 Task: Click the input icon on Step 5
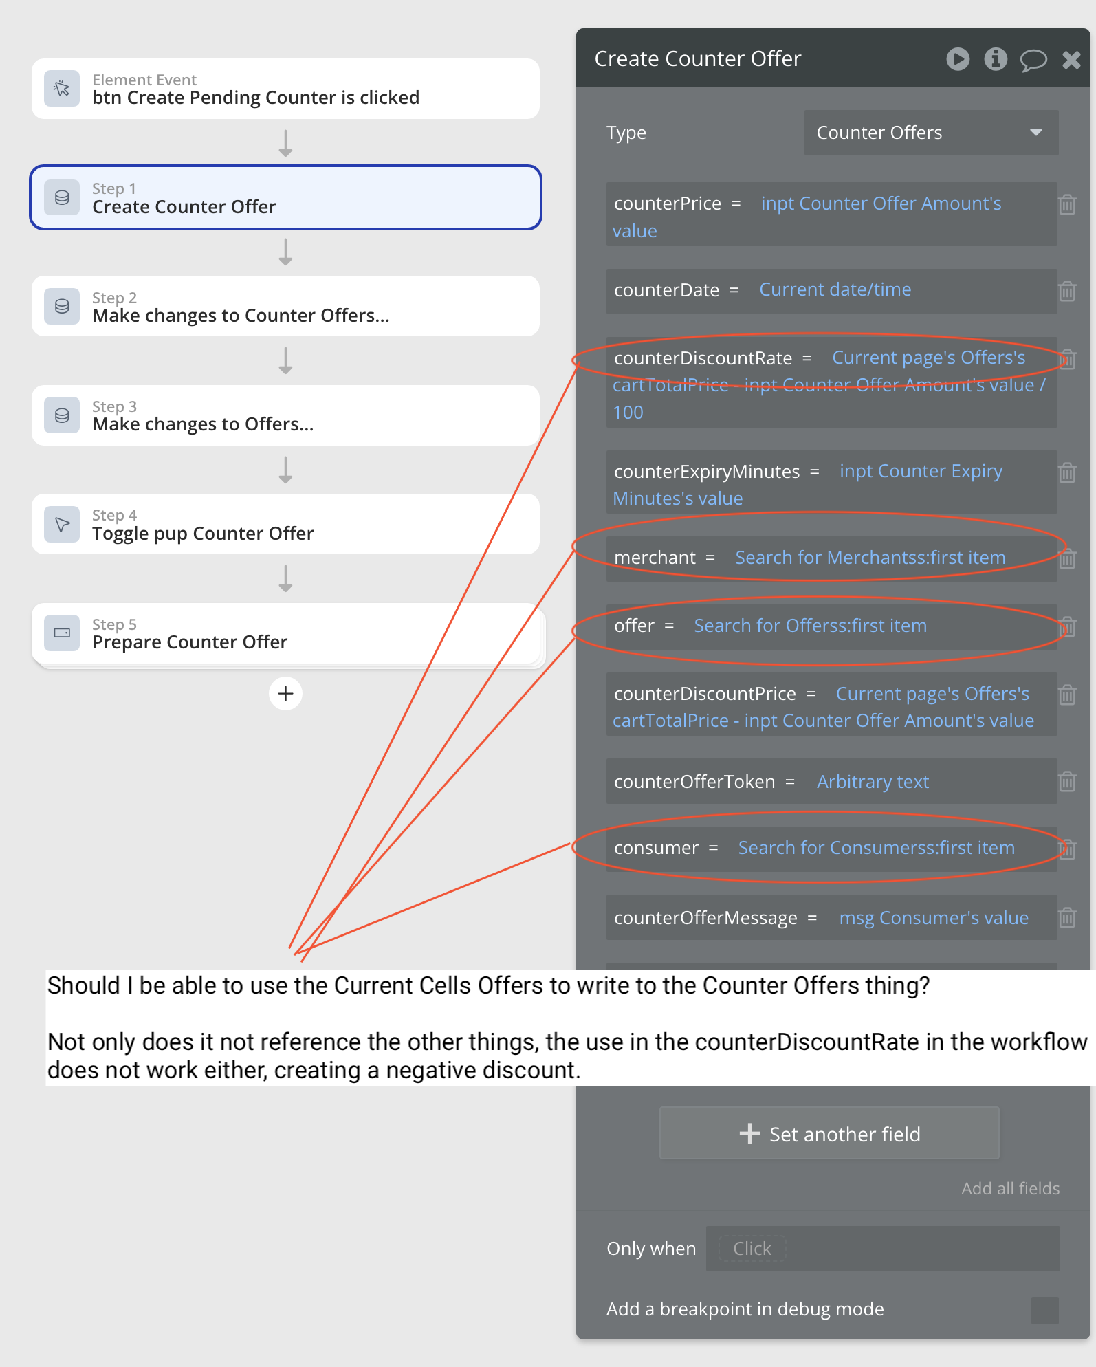[x=62, y=633]
